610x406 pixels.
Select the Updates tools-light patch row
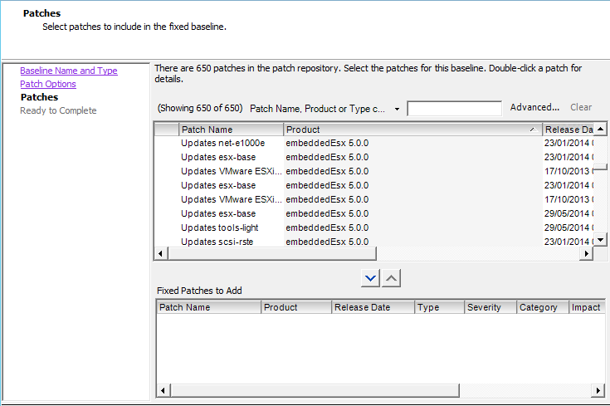pyautogui.click(x=219, y=227)
